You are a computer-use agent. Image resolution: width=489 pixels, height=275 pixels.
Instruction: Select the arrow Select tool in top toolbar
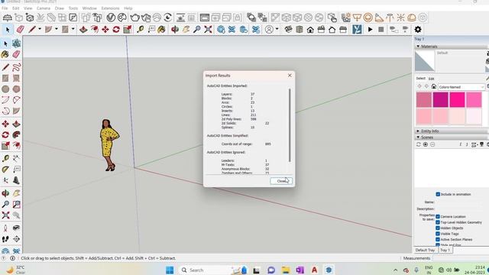point(8,30)
